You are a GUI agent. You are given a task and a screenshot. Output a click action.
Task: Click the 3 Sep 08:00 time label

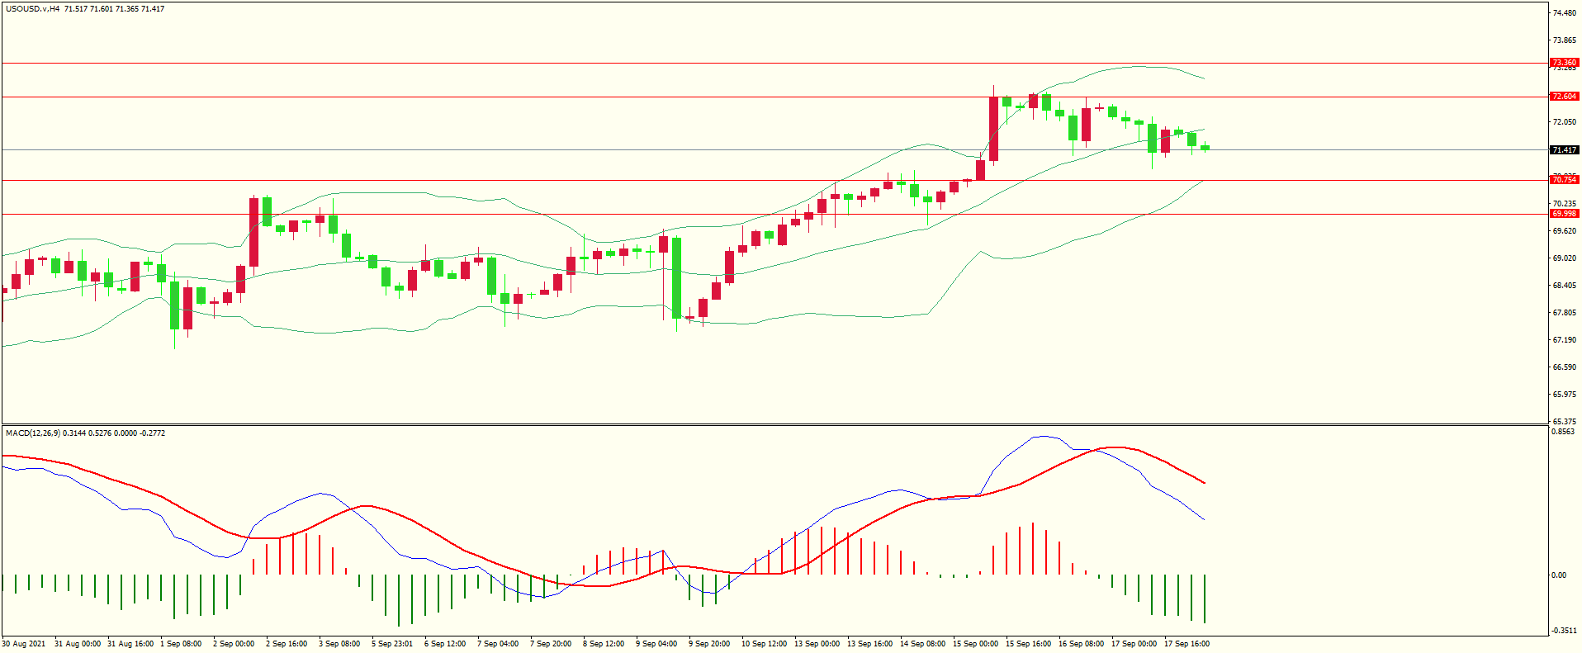(x=339, y=644)
